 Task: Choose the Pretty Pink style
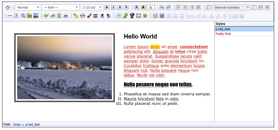click(x=223, y=34)
